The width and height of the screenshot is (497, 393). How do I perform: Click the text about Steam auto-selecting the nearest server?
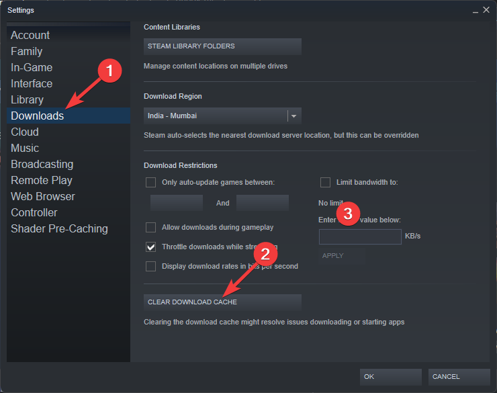pos(281,135)
